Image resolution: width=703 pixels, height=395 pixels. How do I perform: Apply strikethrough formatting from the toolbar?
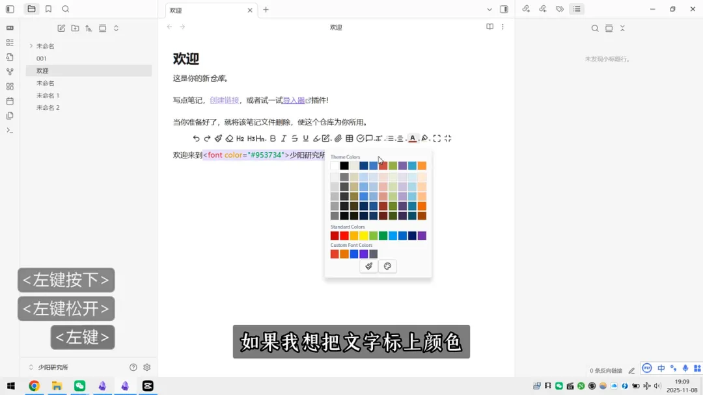pyautogui.click(x=295, y=138)
